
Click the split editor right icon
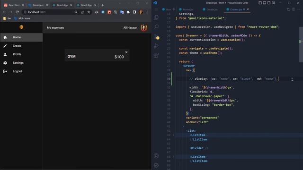[x=294, y=9]
